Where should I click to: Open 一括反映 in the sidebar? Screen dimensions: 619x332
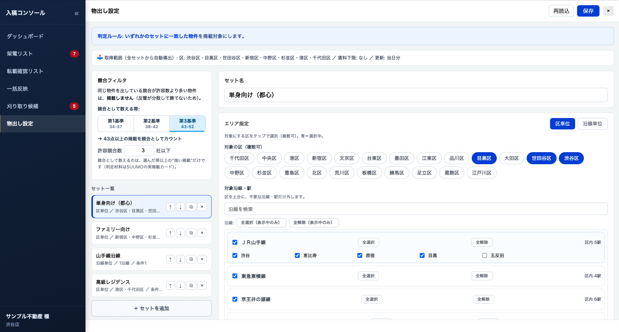pos(43,89)
